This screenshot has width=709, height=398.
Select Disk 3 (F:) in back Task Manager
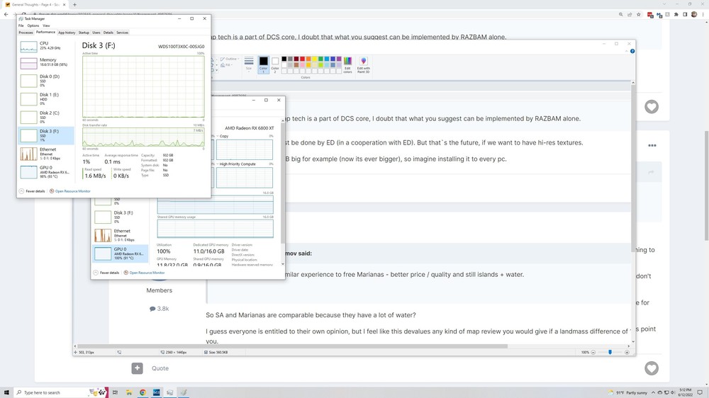(121, 217)
